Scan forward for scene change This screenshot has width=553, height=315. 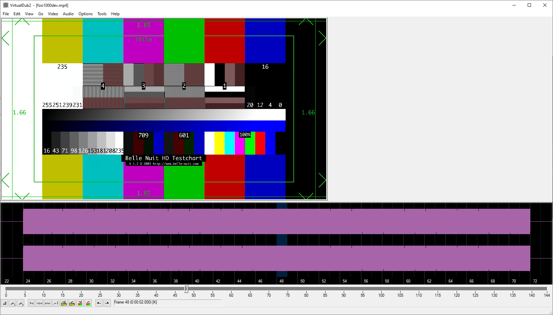click(x=88, y=303)
